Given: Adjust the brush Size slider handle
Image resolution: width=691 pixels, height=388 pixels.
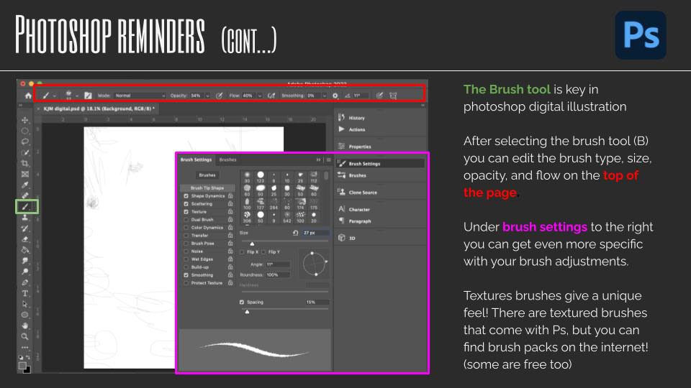Looking at the screenshot, I should point(252,244).
